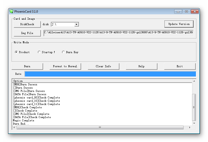This screenshot has width=208, height=142.
Task: Click the Clear Info button
Action: (x=103, y=66)
